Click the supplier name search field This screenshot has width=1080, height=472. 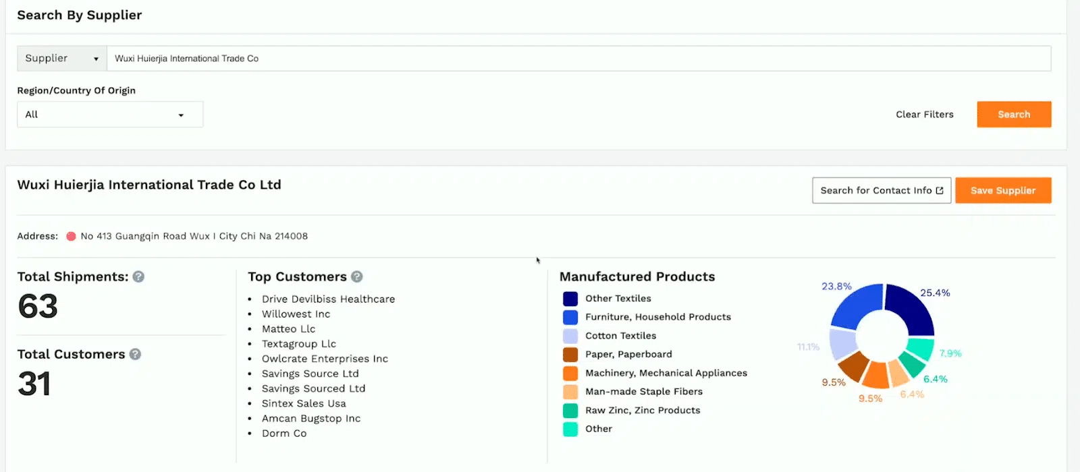click(578, 59)
